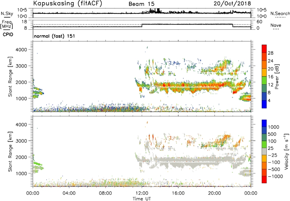Click the '100' value on the Velocity scale
290x201 pixels.
tap(272, 141)
